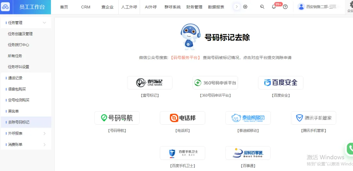
Task: Click the 【码号服务平台】 orange link text
Action: pyautogui.click(x=185, y=57)
